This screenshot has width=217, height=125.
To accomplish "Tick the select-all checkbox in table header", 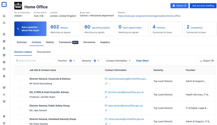I will coord(21,70).
